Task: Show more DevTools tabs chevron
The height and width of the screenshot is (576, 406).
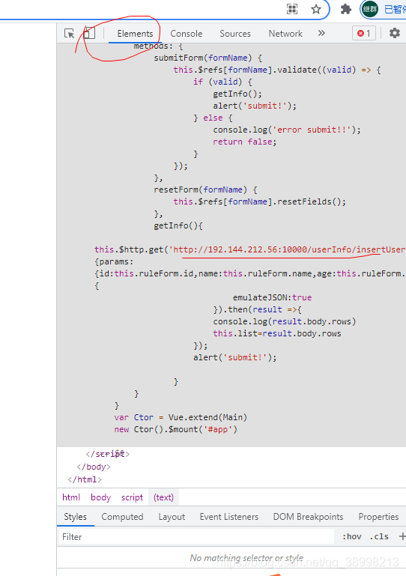Action: (x=321, y=34)
